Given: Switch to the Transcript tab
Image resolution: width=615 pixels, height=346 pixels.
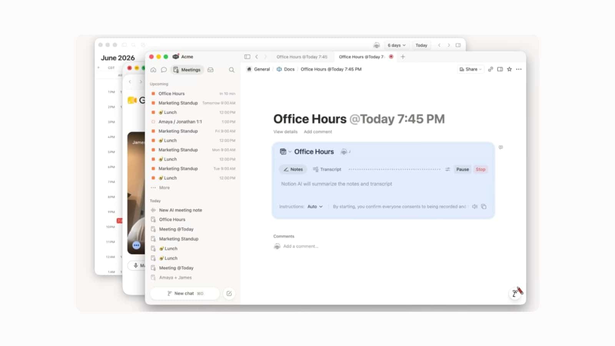Looking at the screenshot, I should [327, 169].
